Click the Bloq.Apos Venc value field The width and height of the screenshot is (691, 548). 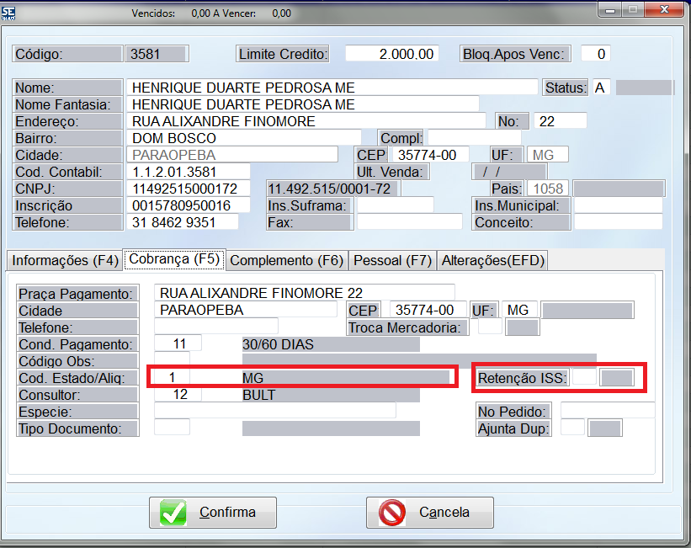pyautogui.click(x=595, y=54)
